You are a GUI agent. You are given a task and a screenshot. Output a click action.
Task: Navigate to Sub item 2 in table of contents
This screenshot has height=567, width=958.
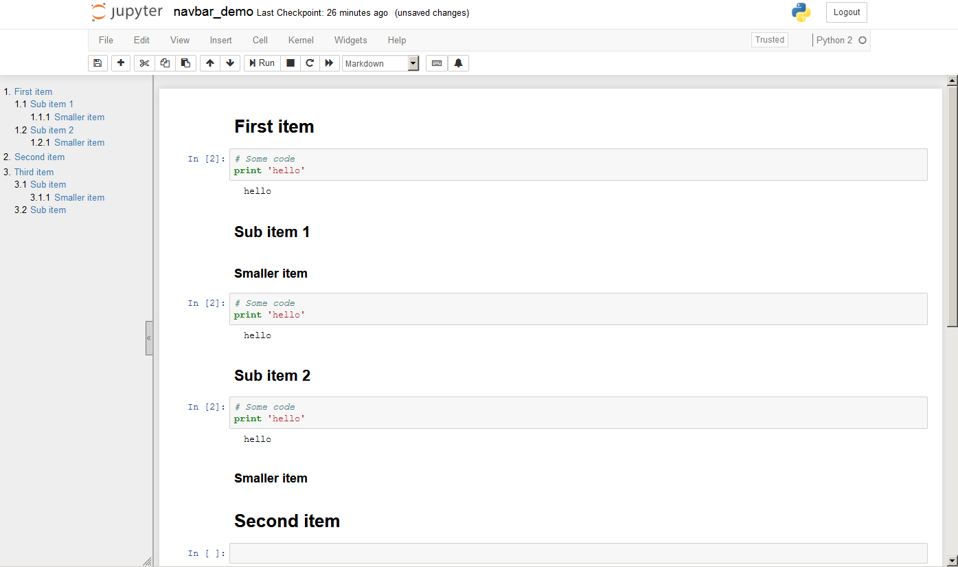click(53, 130)
